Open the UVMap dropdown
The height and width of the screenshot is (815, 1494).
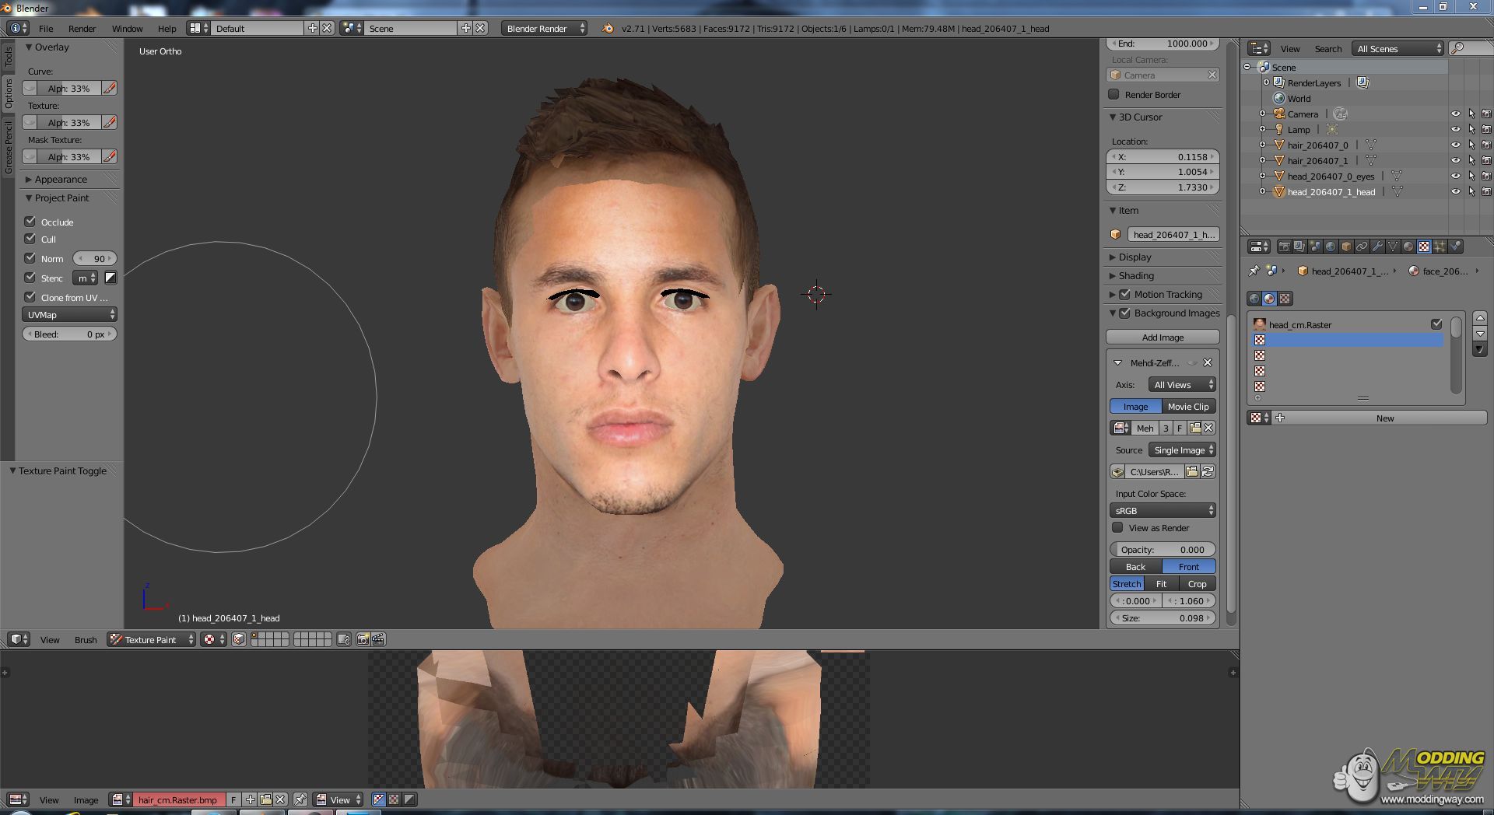tap(69, 315)
